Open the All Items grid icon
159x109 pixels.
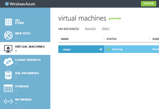coord(8,22)
